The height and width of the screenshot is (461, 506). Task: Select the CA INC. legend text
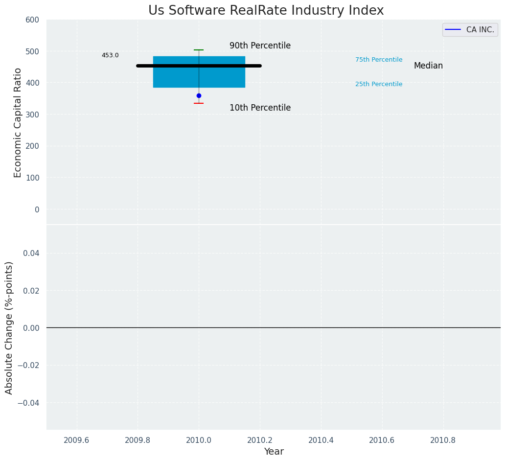tap(480, 30)
